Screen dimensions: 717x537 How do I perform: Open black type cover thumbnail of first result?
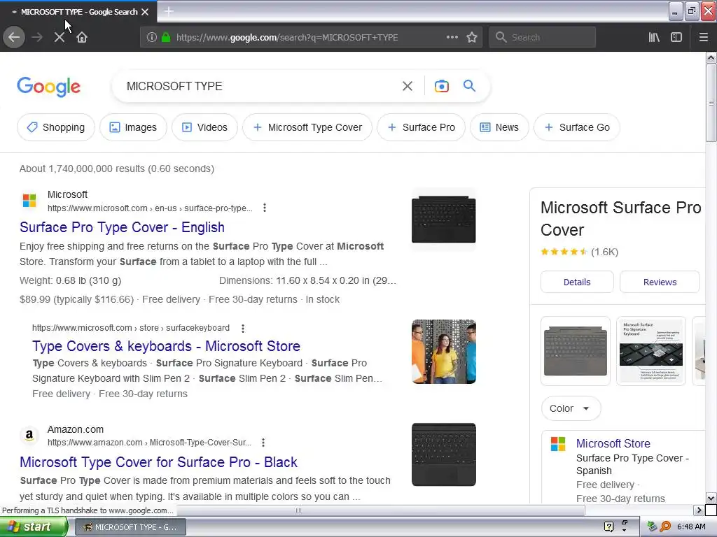click(443, 219)
